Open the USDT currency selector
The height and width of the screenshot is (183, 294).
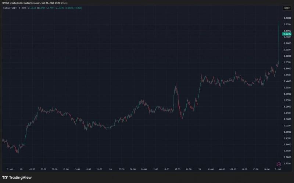coord(287,8)
